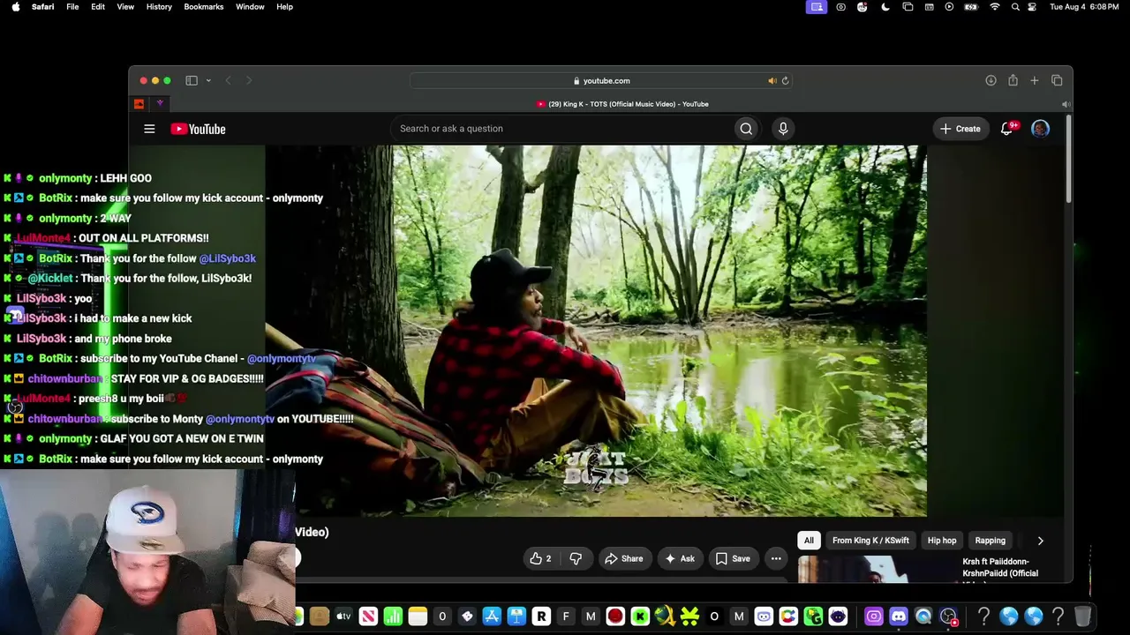This screenshot has height=635, width=1130.
Task: Show Safari tab overview
Action: coord(1057,80)
